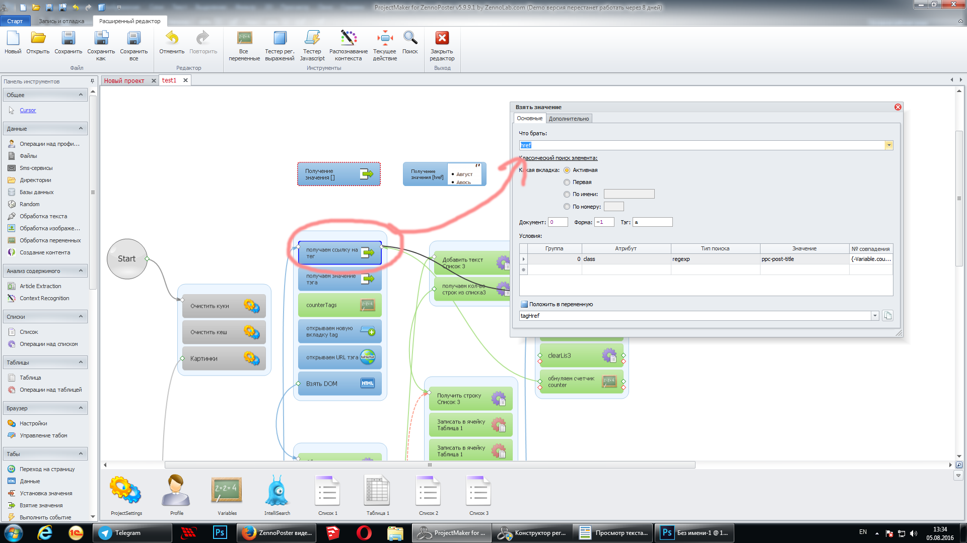967x543 pixels.
Task: Collapse Анализ содержимого section
Action: [x=81, y=270]
